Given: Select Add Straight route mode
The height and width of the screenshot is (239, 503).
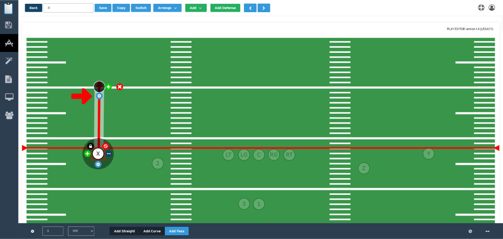Looking at the screenshot, I should point(124,231).
